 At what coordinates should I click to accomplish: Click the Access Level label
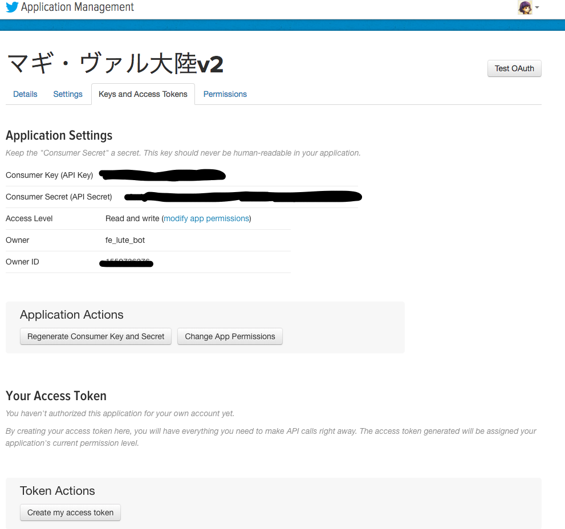pyautogui.click(x=29, y=218)
